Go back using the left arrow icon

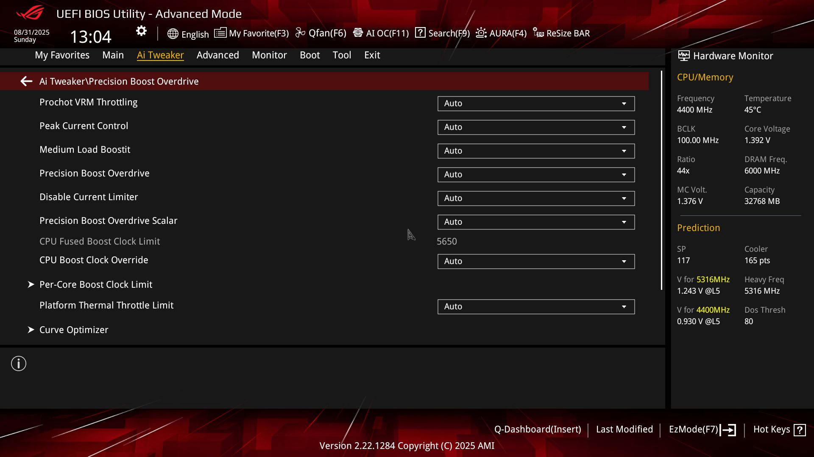(x=26, y=81)
